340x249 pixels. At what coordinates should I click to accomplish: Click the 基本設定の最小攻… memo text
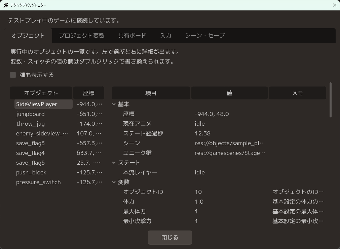tap(298, 221)
